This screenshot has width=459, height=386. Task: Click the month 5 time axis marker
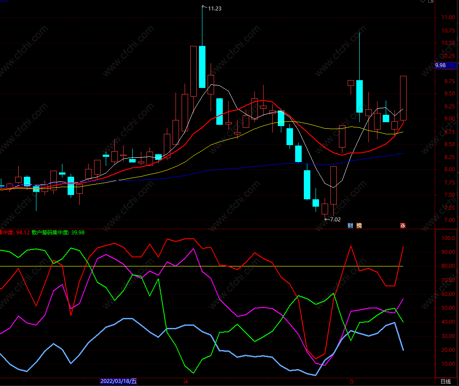(352, 381)
